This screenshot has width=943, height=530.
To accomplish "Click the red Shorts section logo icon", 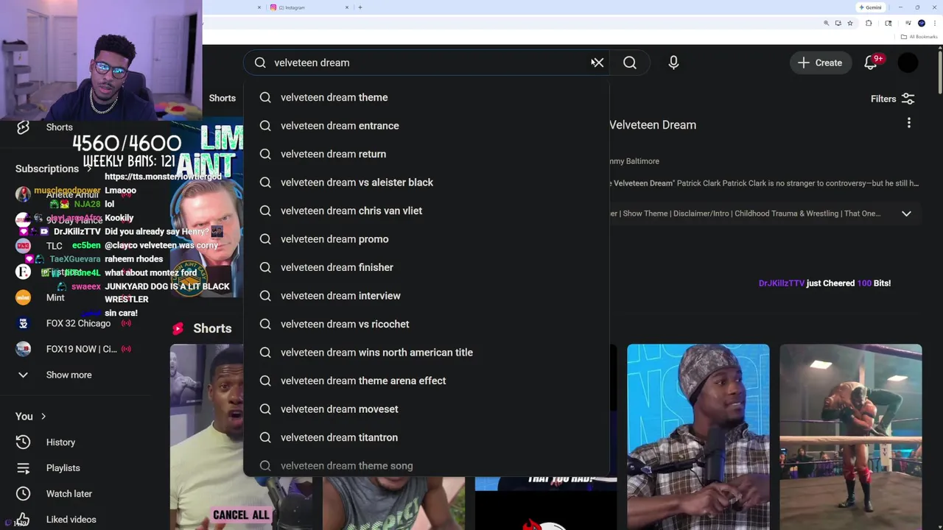I will [x=178, y=328].
